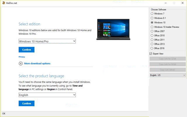Minimize the HeiDoc.net window
This screenshot has width=187, height=117.
pos(166,3)
